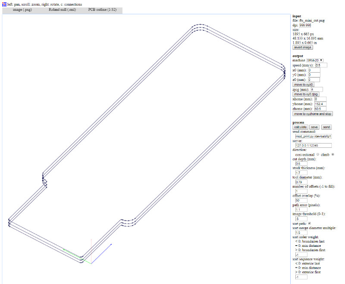Viewport: 345px width, 284px height.
Task: Open the fab modules grid icon menu
Action: (x=4, y=4)
